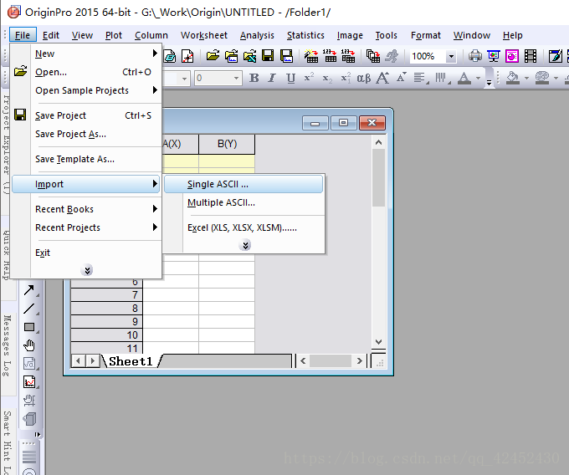Open the Messages Log side tab
This screenshot has height=475, width=569.
tap(6, 346)
